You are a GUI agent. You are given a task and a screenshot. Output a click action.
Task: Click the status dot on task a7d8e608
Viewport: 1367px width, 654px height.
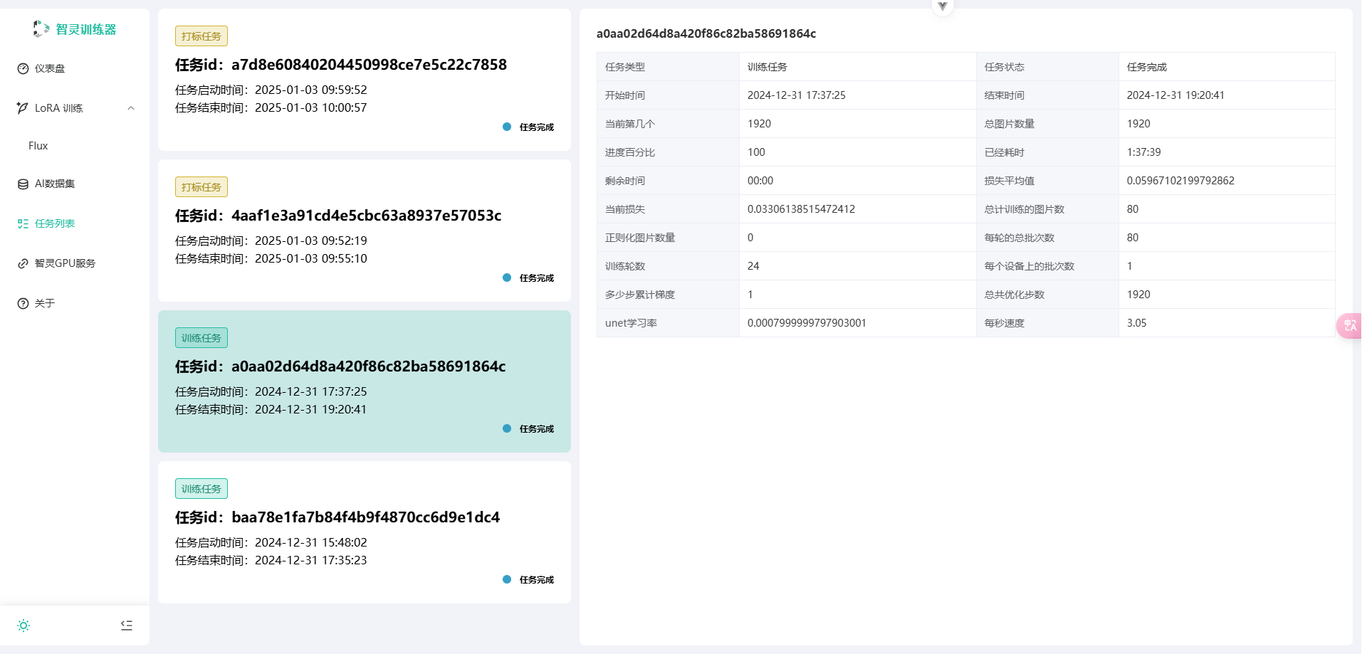pos(507,127)
